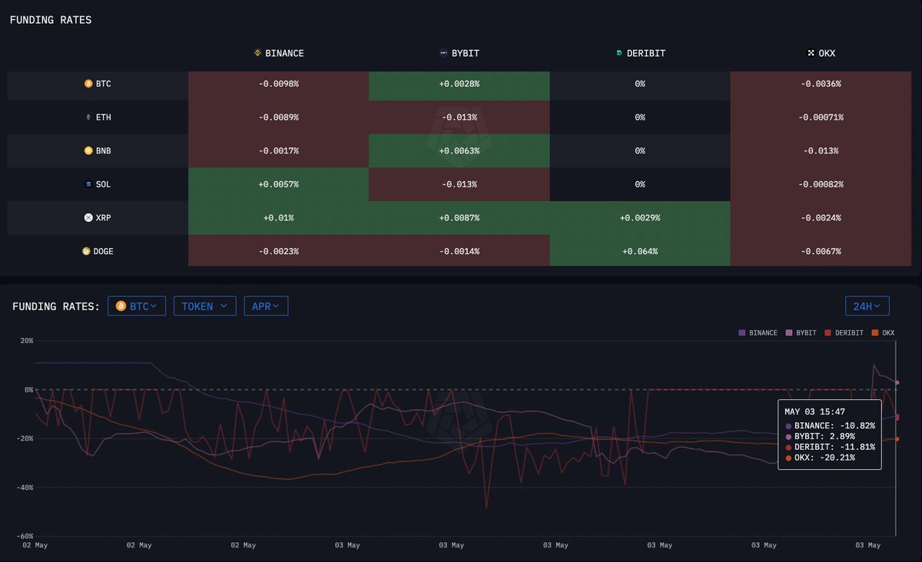Click Deribit red legend color swatch
The height and width of the screenshot is (562, 922).
[828, 333]
